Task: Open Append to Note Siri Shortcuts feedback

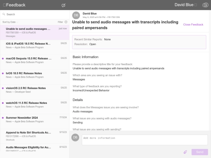Action: [x=35, y=136]
